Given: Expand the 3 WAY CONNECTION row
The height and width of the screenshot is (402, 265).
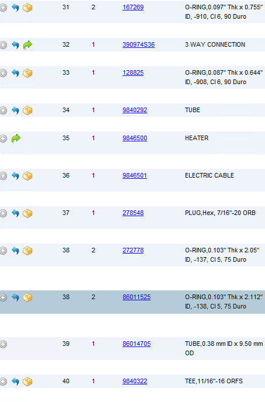Looking at the screenshot, I should [x=3, y=45].
